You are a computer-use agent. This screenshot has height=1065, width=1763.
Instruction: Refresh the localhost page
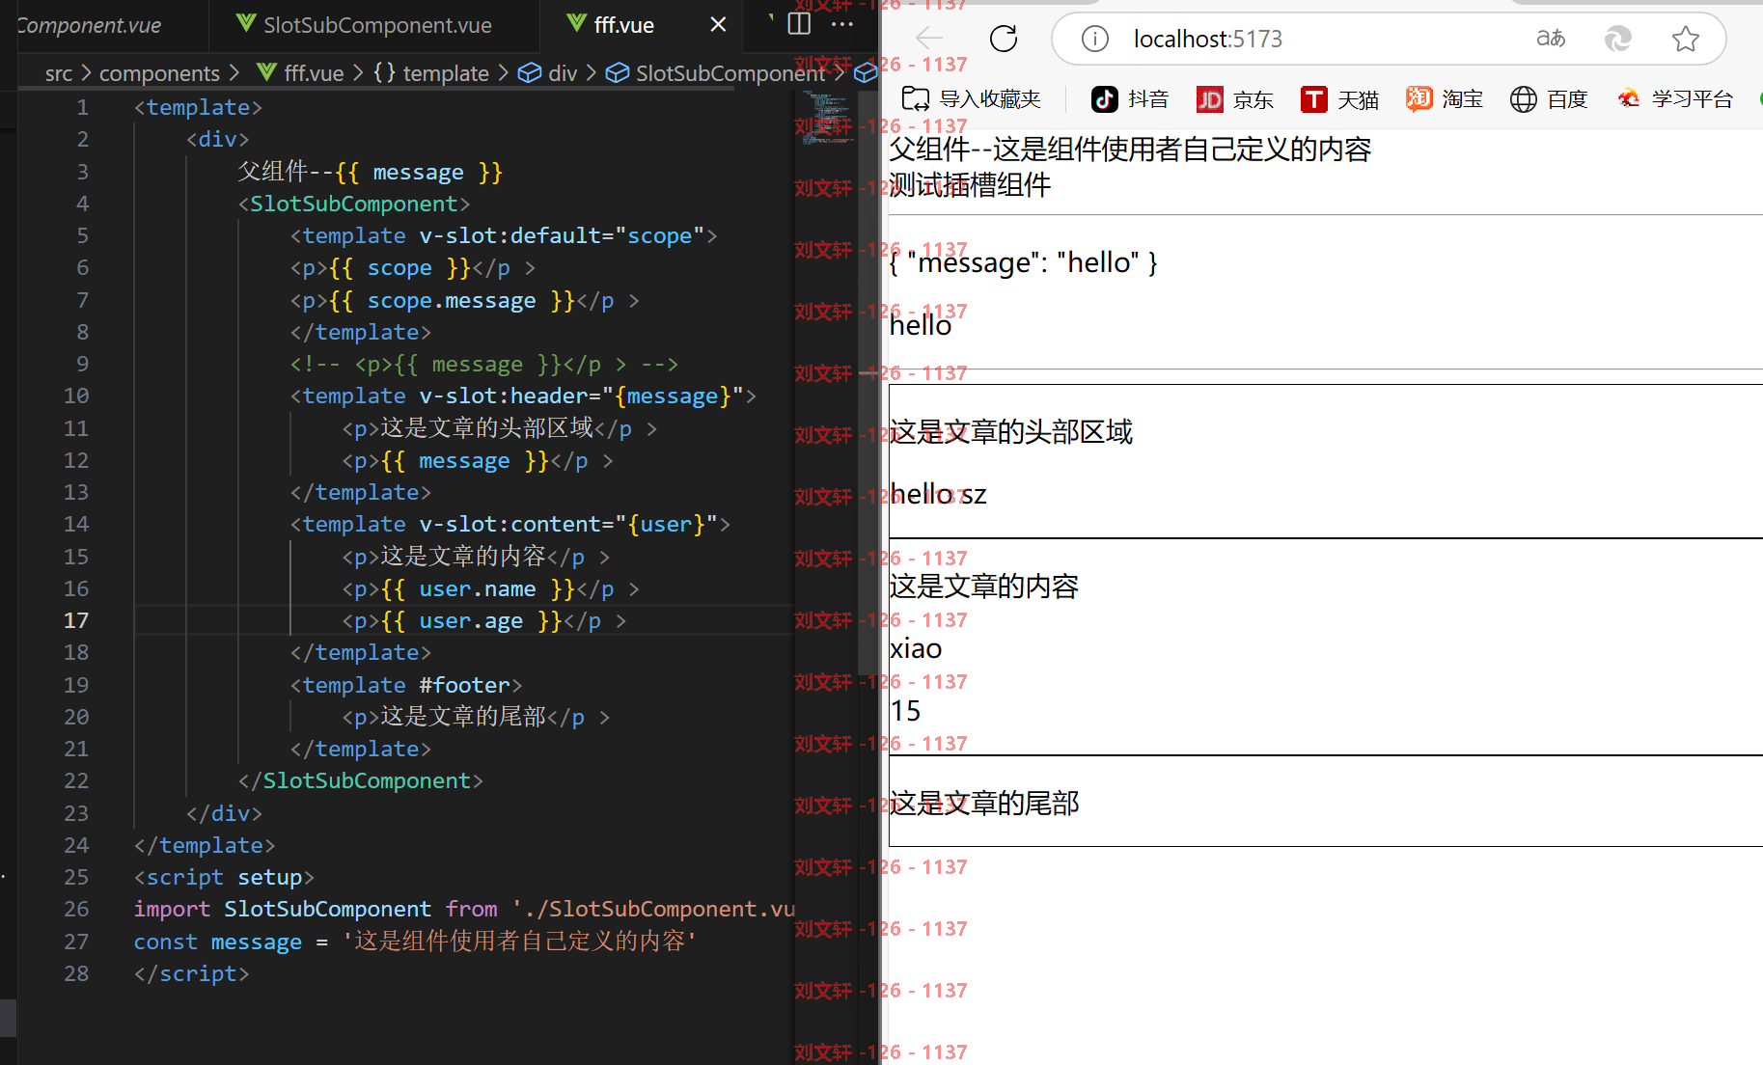click(x=1004, y=39)
